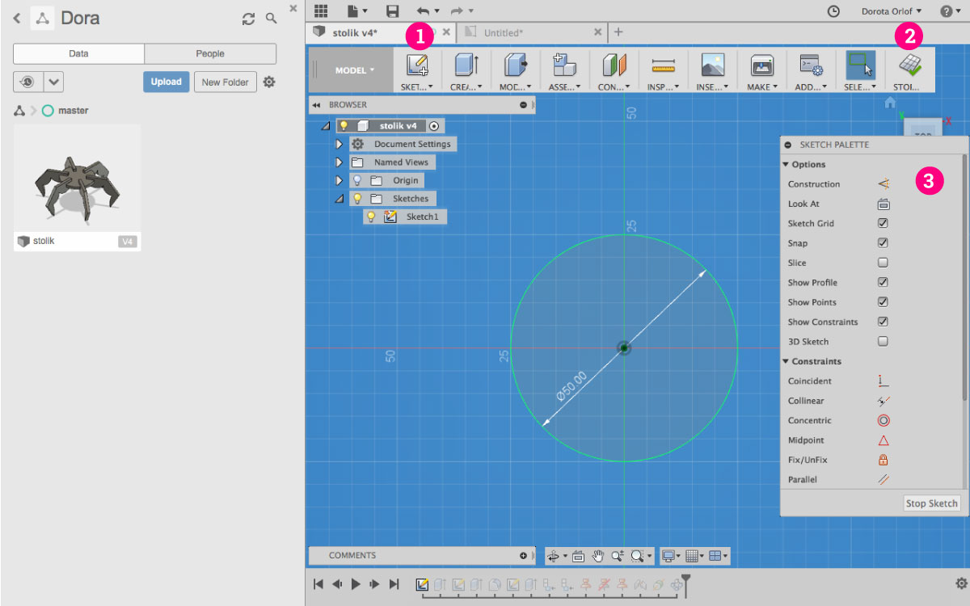Enable the Slice option
Image resolution: width=970 pixels, height=606 pixels.
[x=883, y=262]
